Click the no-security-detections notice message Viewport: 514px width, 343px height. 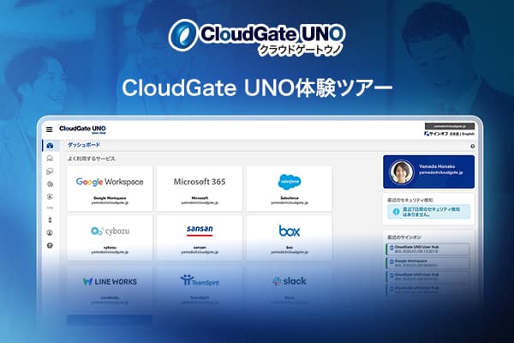(431, 212)
